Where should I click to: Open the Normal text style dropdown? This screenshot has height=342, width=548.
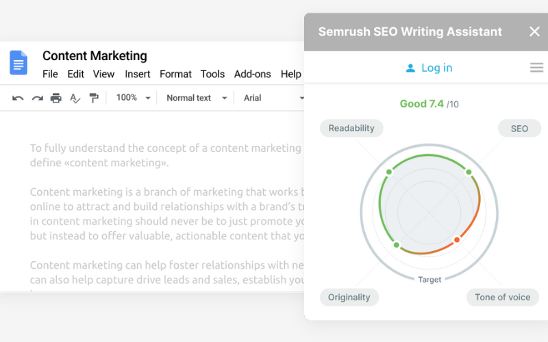(x=197, y=98)
